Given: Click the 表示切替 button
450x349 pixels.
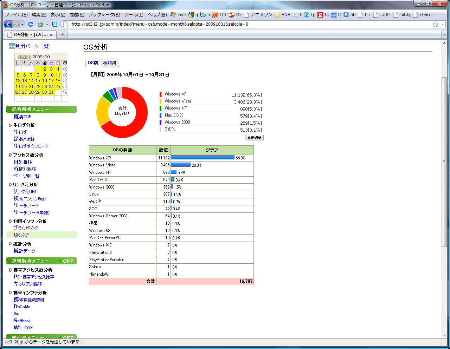Looking at the screenshot, I should click(x=254, y=138).
